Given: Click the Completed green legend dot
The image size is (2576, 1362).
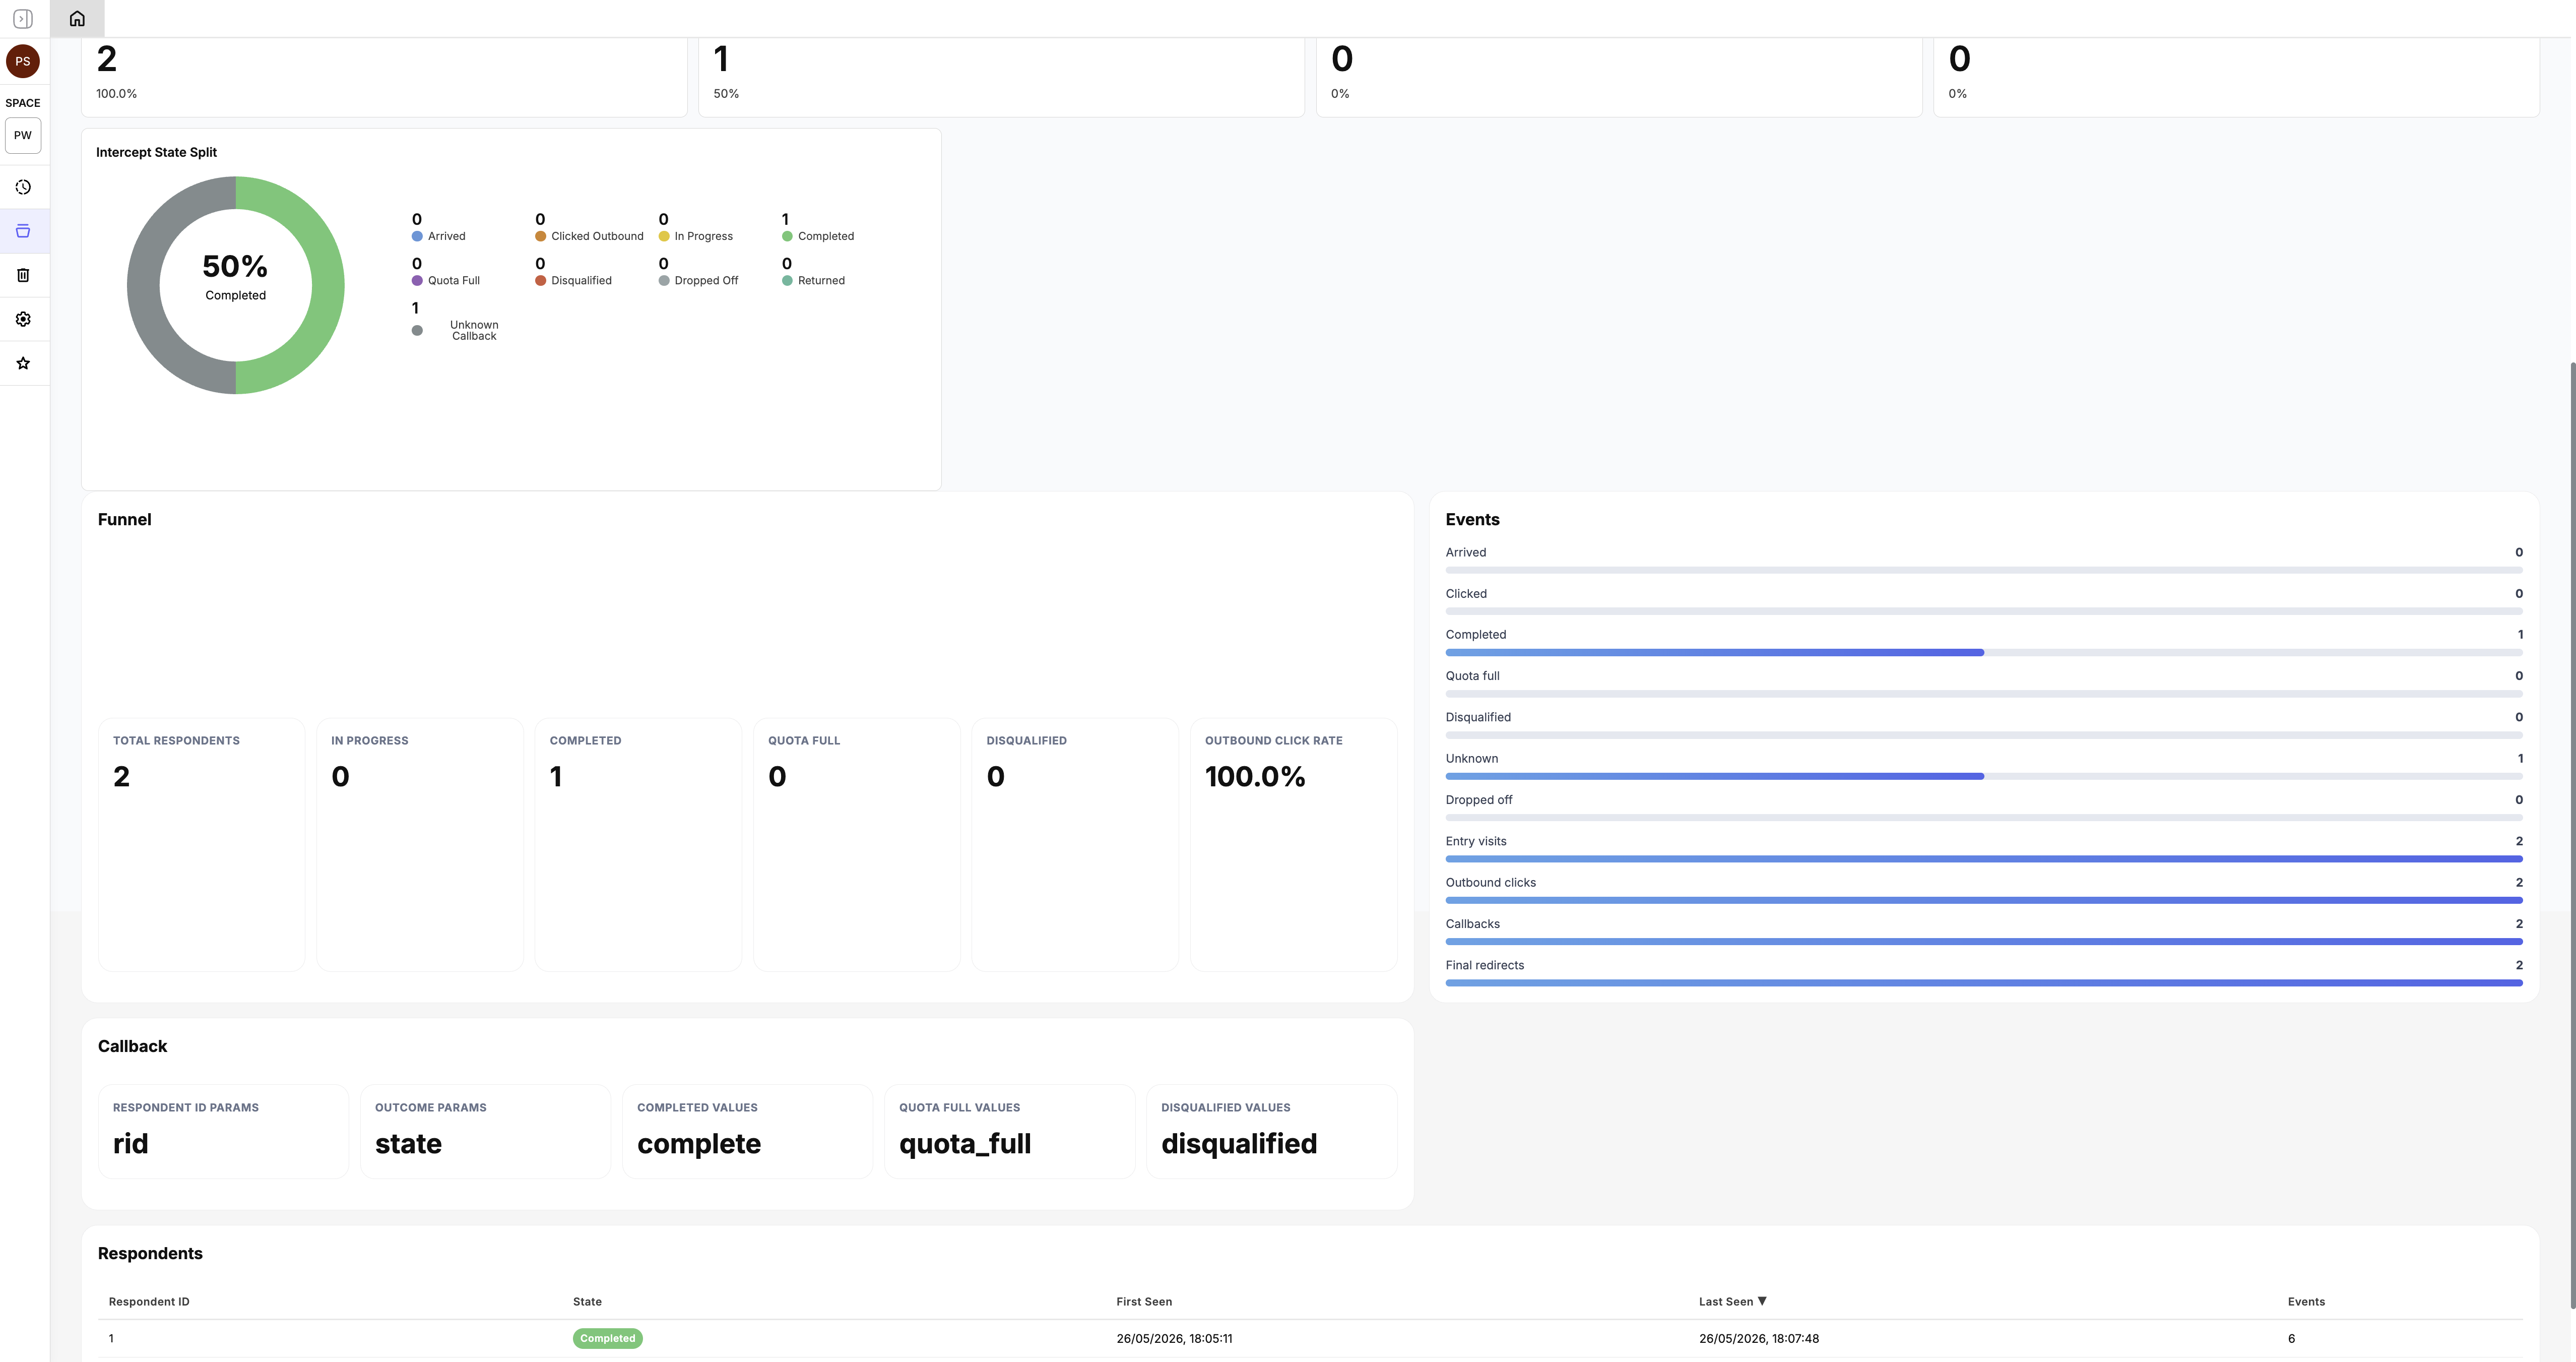Looking at the screenshot, I should 787,236.
